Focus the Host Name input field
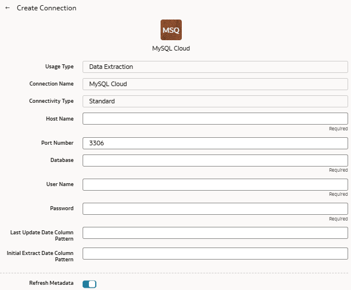The width and height of the screenshot is (351, 290). pyautogui.click(x=215, y=118)
